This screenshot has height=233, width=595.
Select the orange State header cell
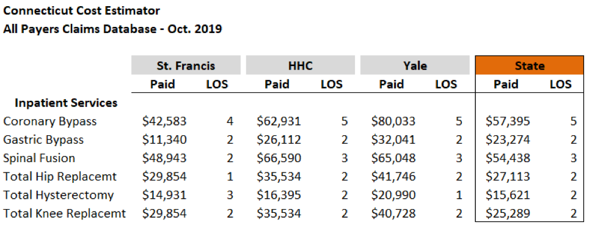coord(530,65)
